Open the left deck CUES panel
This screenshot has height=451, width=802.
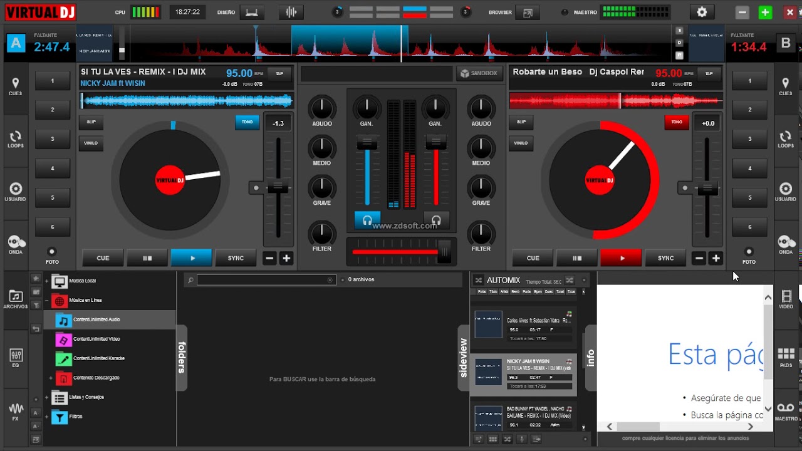15,86
